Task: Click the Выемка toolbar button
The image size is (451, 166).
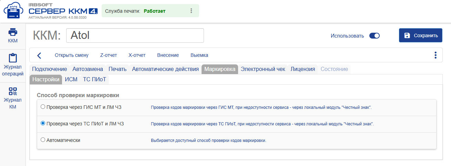Action: pyautogui.click(x=199, y=55)
